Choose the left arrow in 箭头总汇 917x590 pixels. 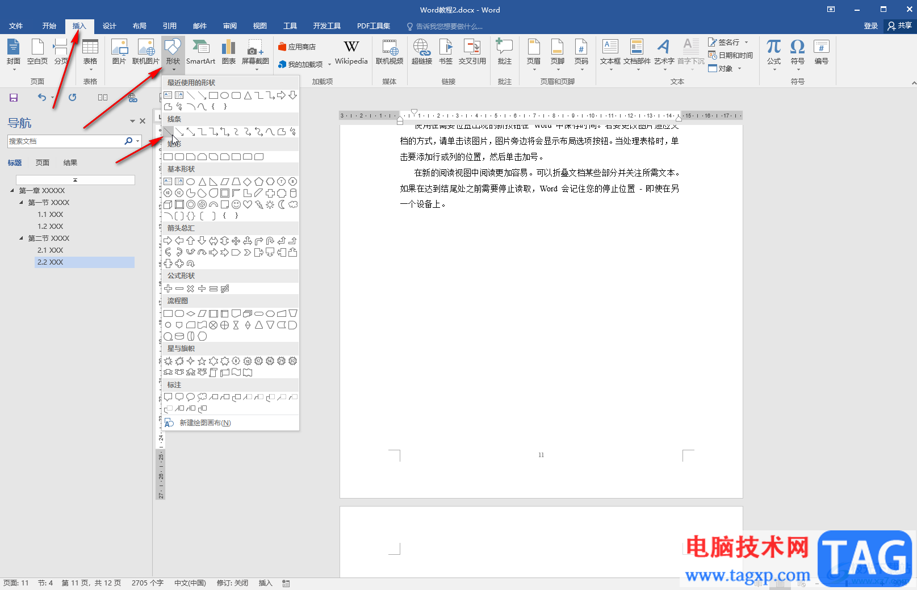(179, 241)
